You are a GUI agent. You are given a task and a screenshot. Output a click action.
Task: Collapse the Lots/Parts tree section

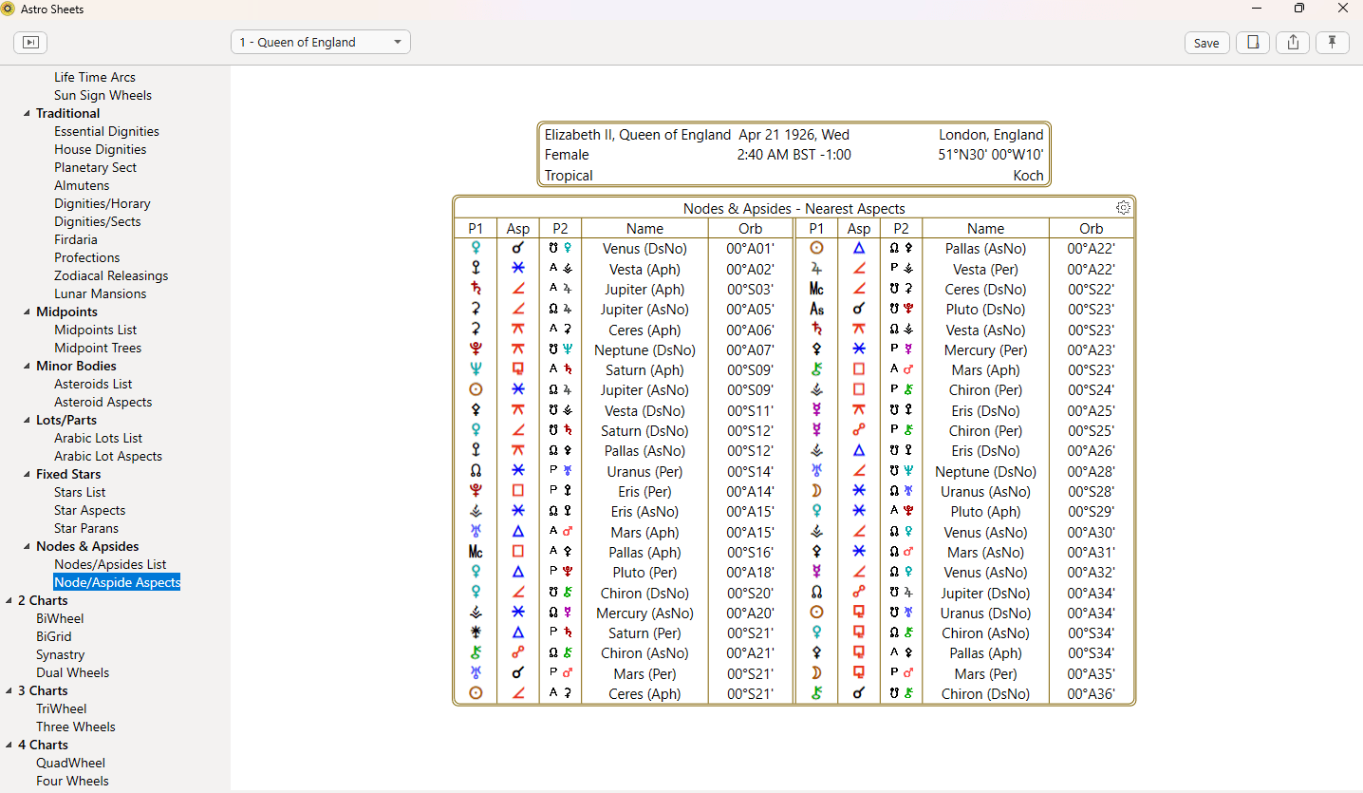tap(27, 421)
